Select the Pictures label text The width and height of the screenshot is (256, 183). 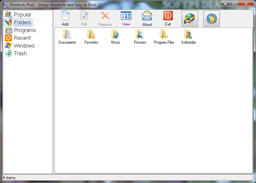140,42
